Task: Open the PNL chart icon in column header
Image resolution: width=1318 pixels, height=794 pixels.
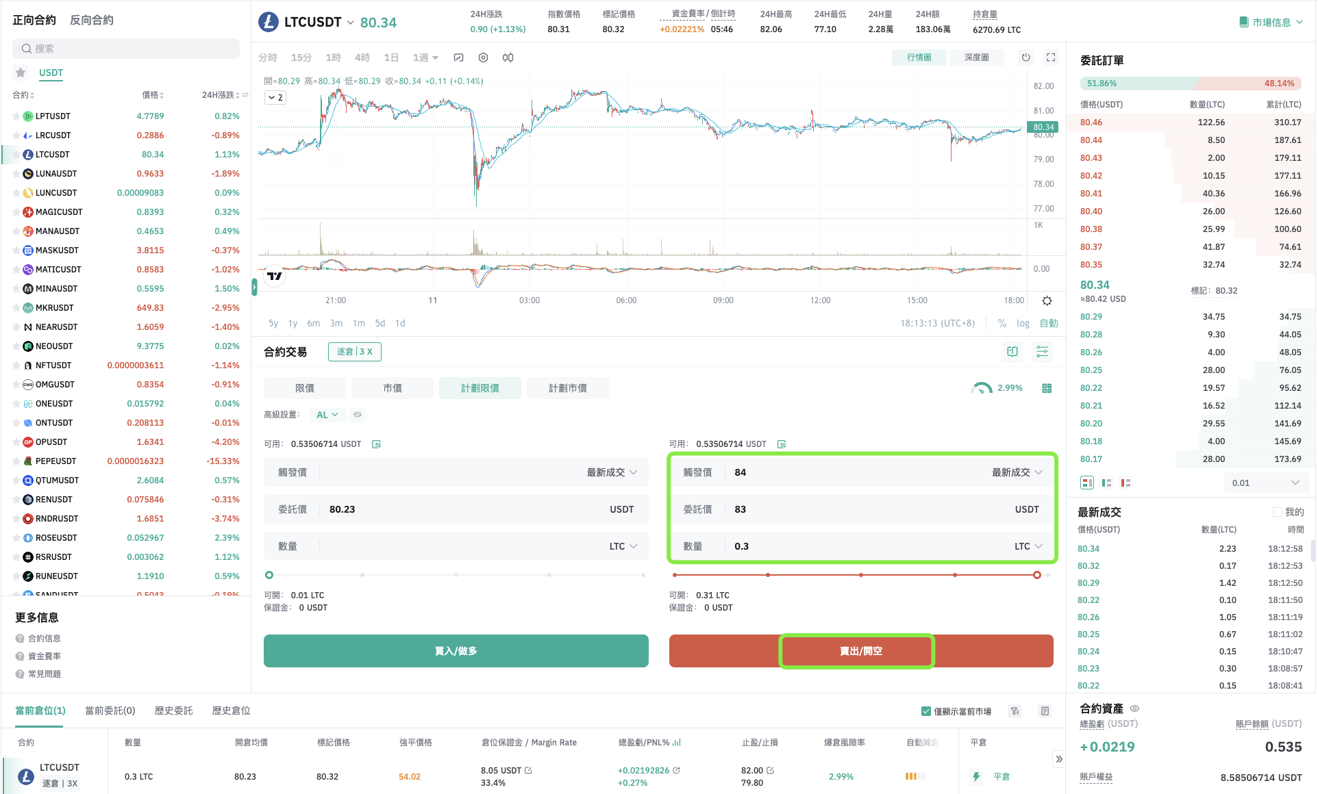Action: click(677, 742)
